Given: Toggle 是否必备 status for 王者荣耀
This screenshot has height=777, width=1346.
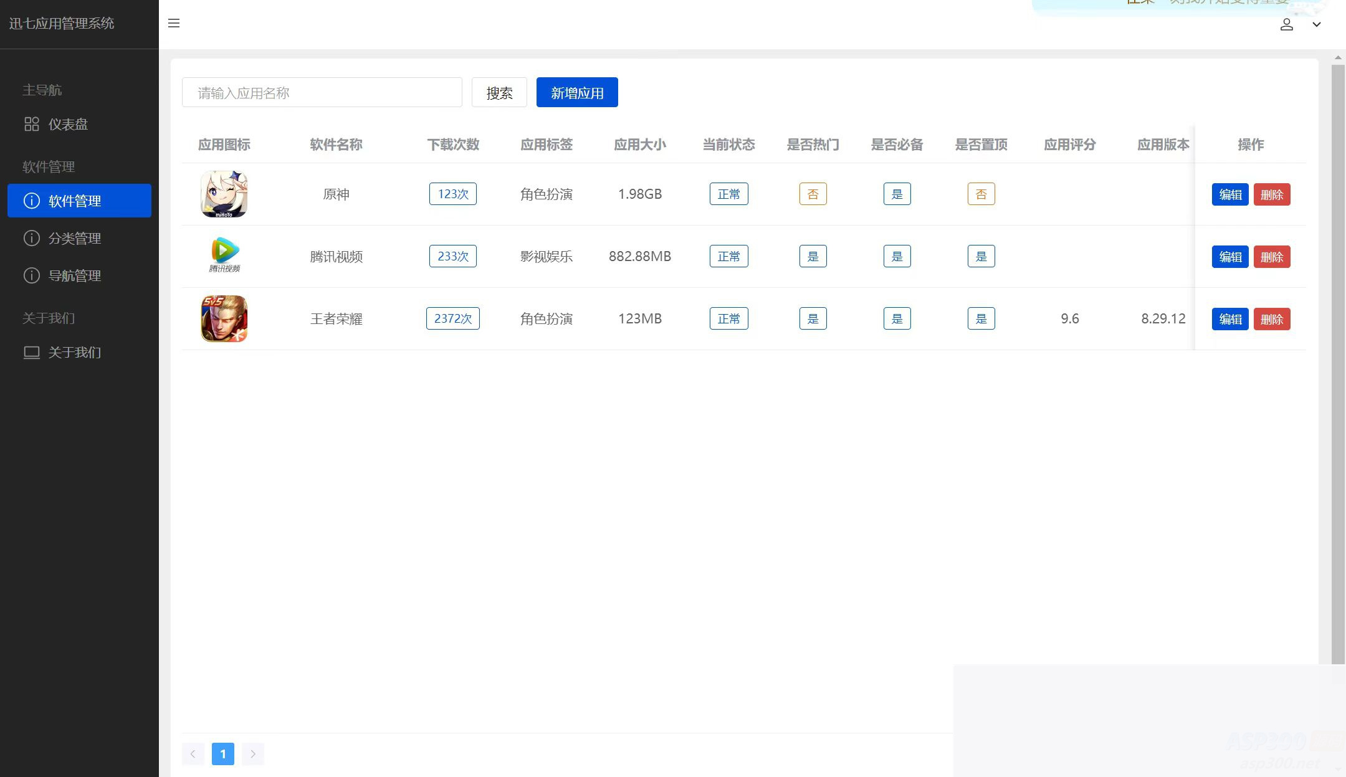Looking at the screenshot, I should pyautogui.click(x=896, y=318).
